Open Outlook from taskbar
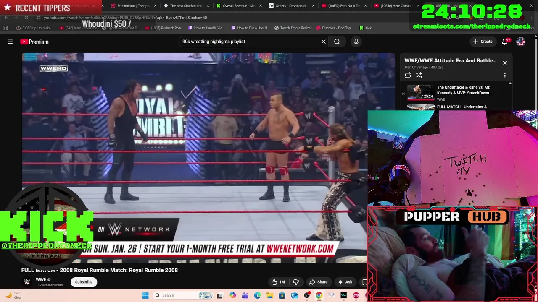The width and height of the screenshot is (538, 302). click(x=294, y=295)
